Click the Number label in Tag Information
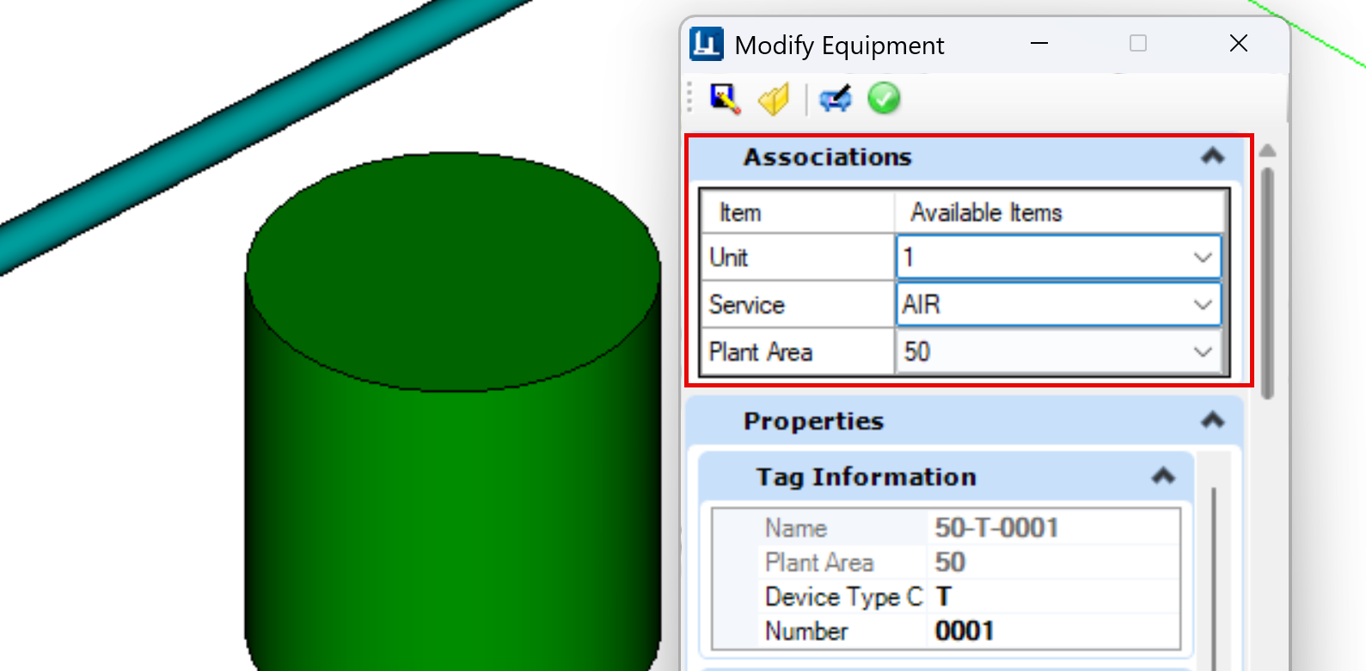Viewport: 1366px width, 671px height. [806, 631]
